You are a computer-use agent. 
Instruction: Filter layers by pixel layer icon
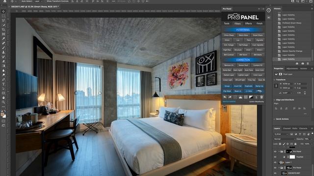pyautogui.click(x=291, y=134)
